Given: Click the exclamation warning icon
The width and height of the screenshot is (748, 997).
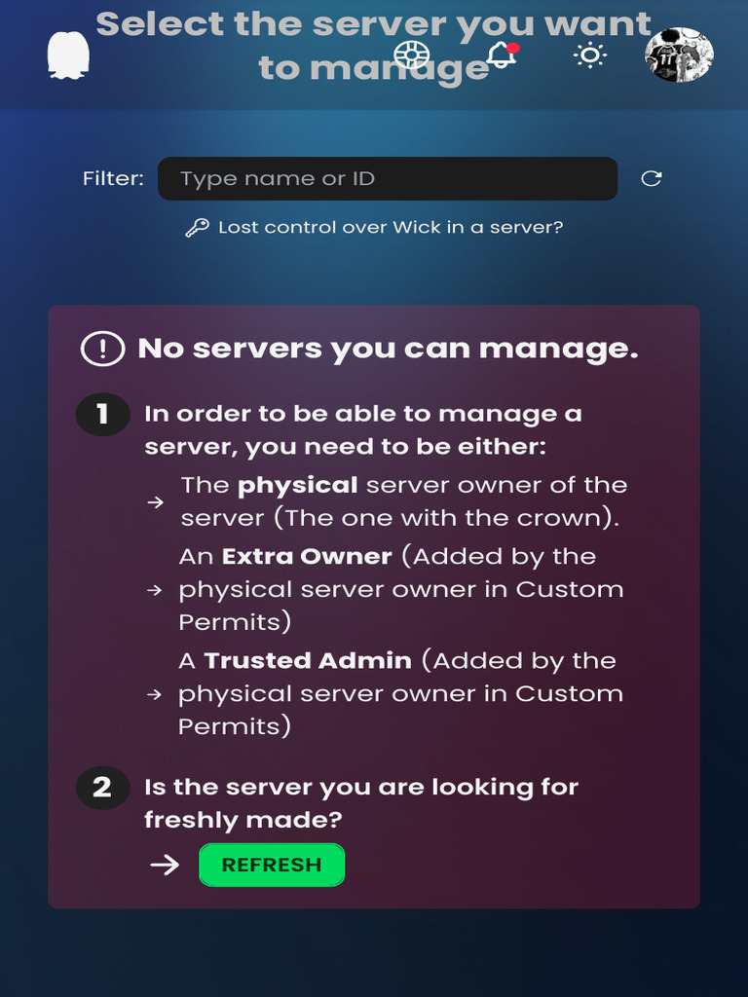Looking at the screenshot, I should tap(102, 349).
